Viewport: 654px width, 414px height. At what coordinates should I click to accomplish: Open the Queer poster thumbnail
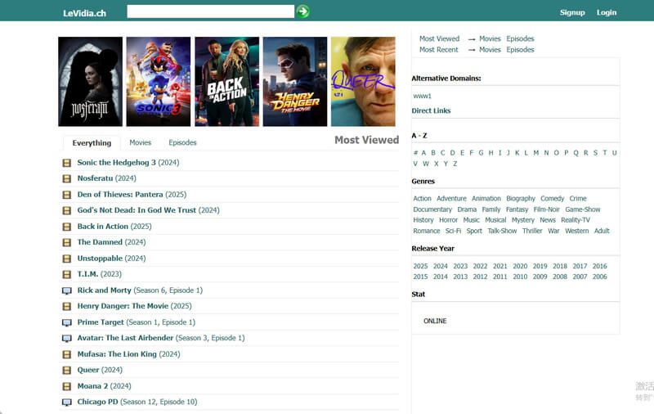coord(363,81)
